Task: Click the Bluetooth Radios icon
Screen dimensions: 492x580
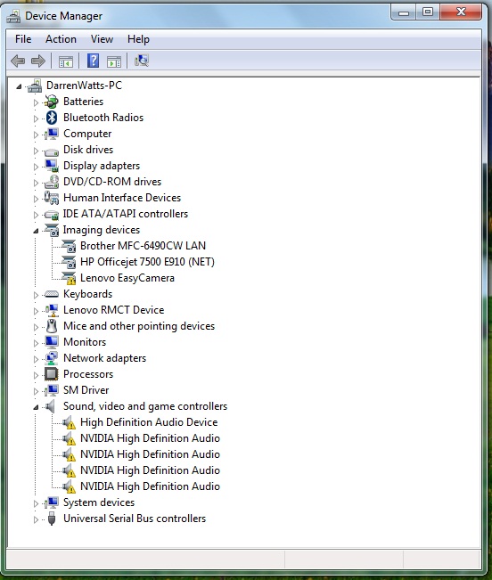Action: 52,118
